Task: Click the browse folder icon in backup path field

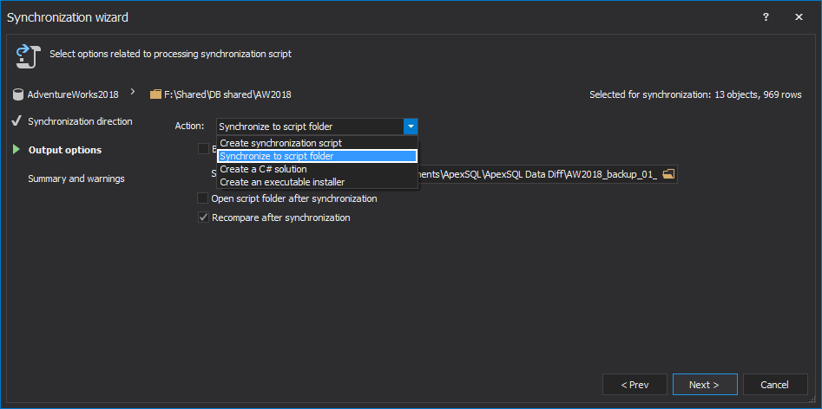Action: (x=668, y=174)
